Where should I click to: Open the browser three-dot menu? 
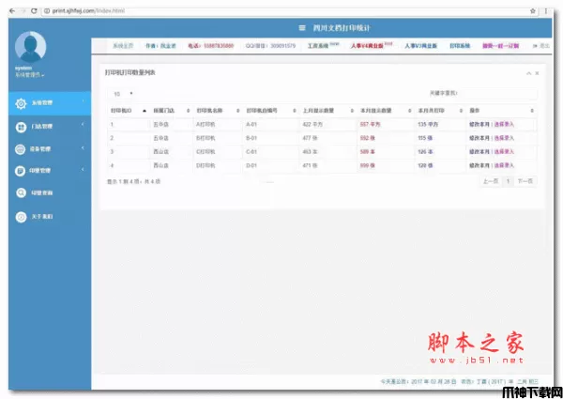tap(546, 11)
